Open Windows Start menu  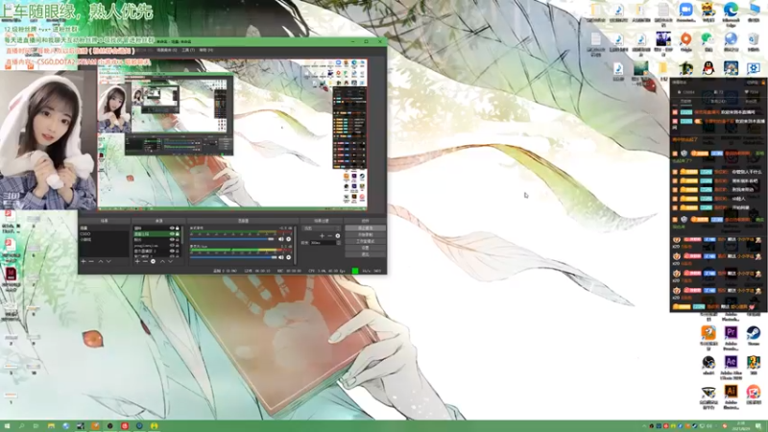pyautogui.click(x=7, y=426)
